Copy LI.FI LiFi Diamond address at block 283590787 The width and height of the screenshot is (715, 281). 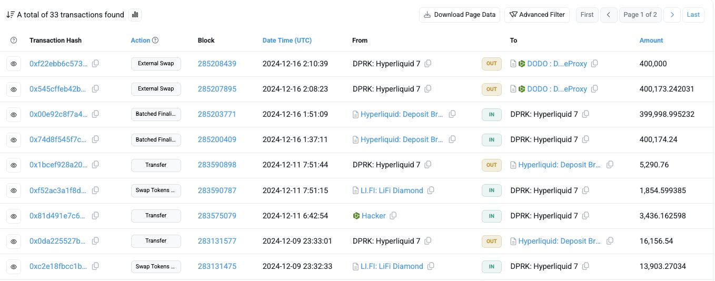point(431,190)
